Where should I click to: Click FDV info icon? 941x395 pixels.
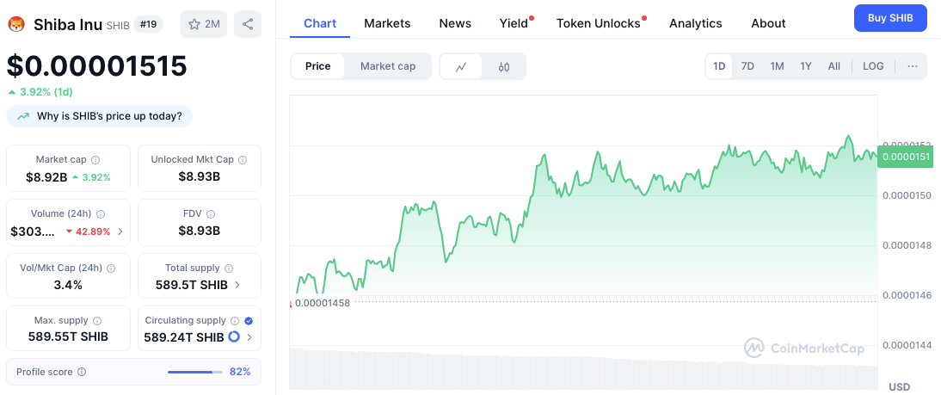pyautogui.click(x=212, y=213)
